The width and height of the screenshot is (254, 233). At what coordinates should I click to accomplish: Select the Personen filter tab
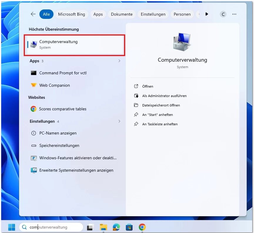point(182,14)
